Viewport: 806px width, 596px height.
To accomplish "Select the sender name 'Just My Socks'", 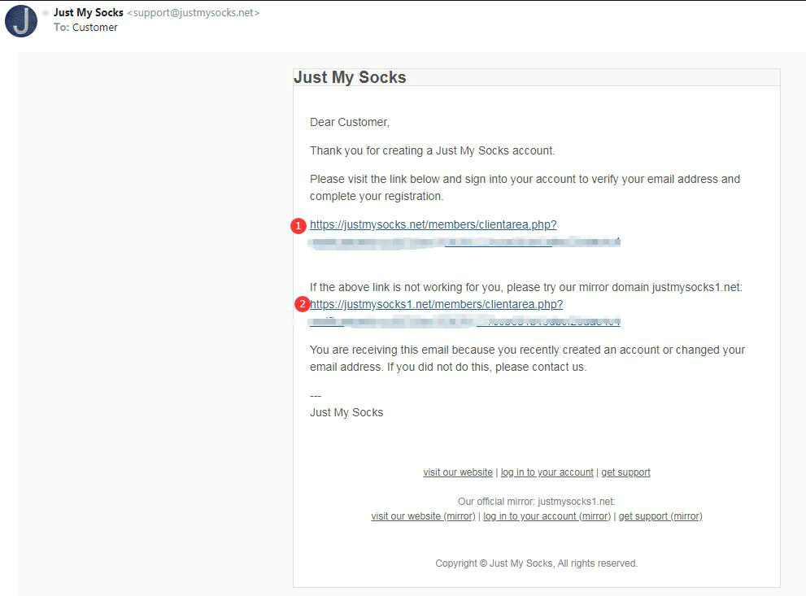I will coord(89,12).
